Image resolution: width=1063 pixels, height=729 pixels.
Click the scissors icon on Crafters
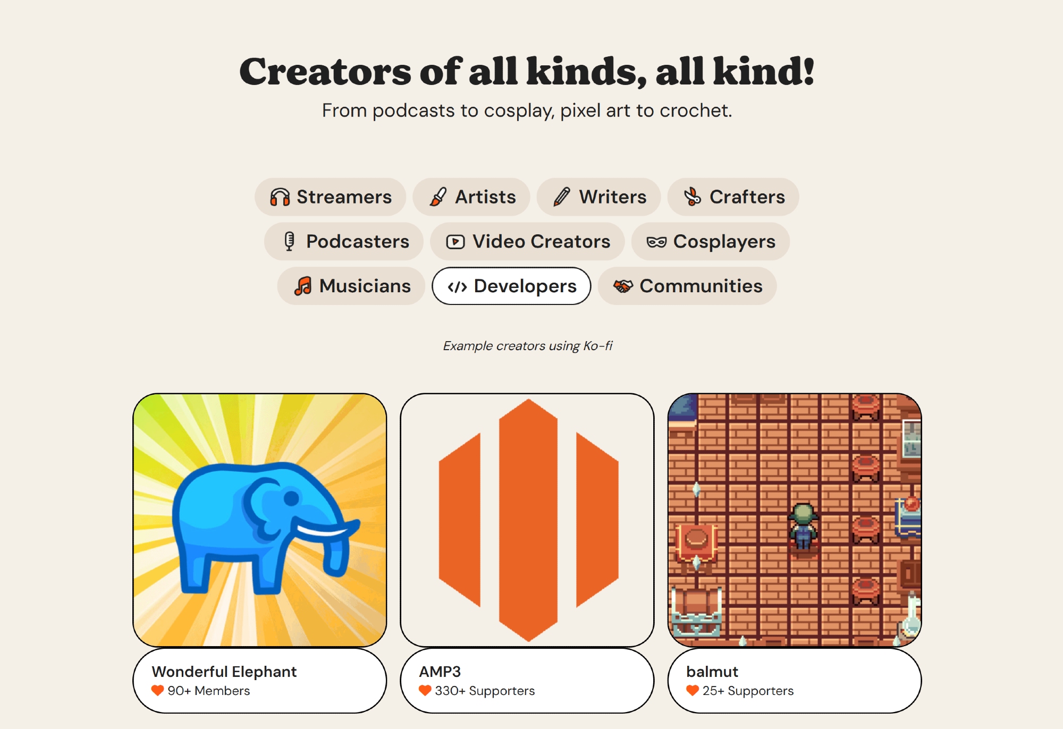(x=692, y=197)
